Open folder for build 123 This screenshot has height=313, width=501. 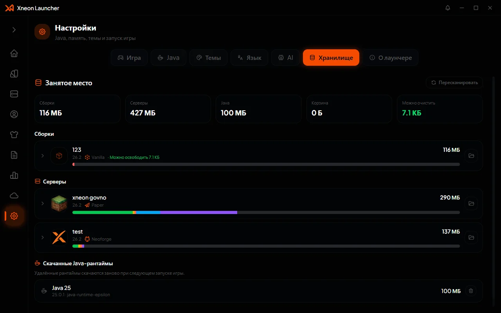pyautogui.click(x=471, y=156)
